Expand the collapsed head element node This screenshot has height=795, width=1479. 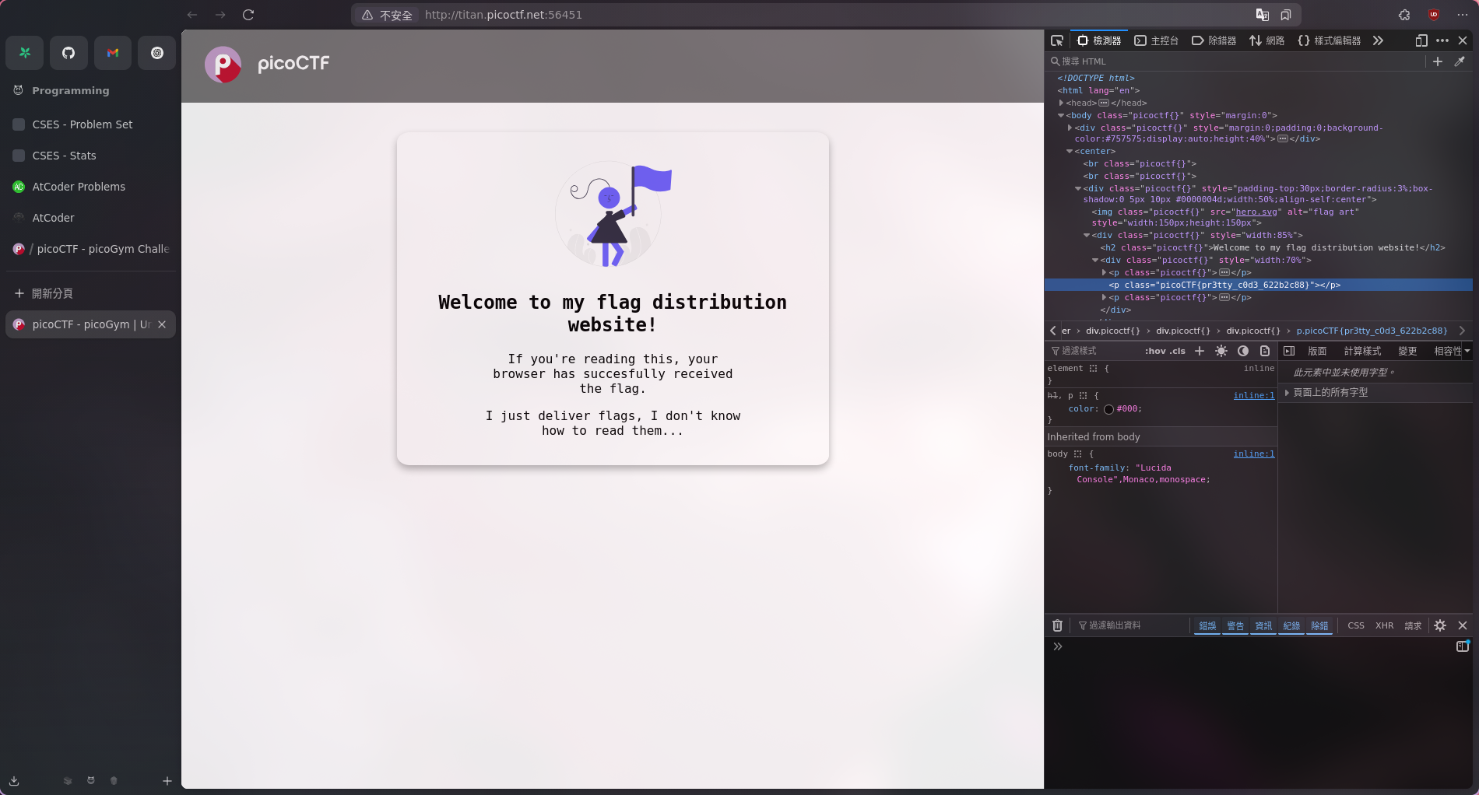coord(1061,103)
